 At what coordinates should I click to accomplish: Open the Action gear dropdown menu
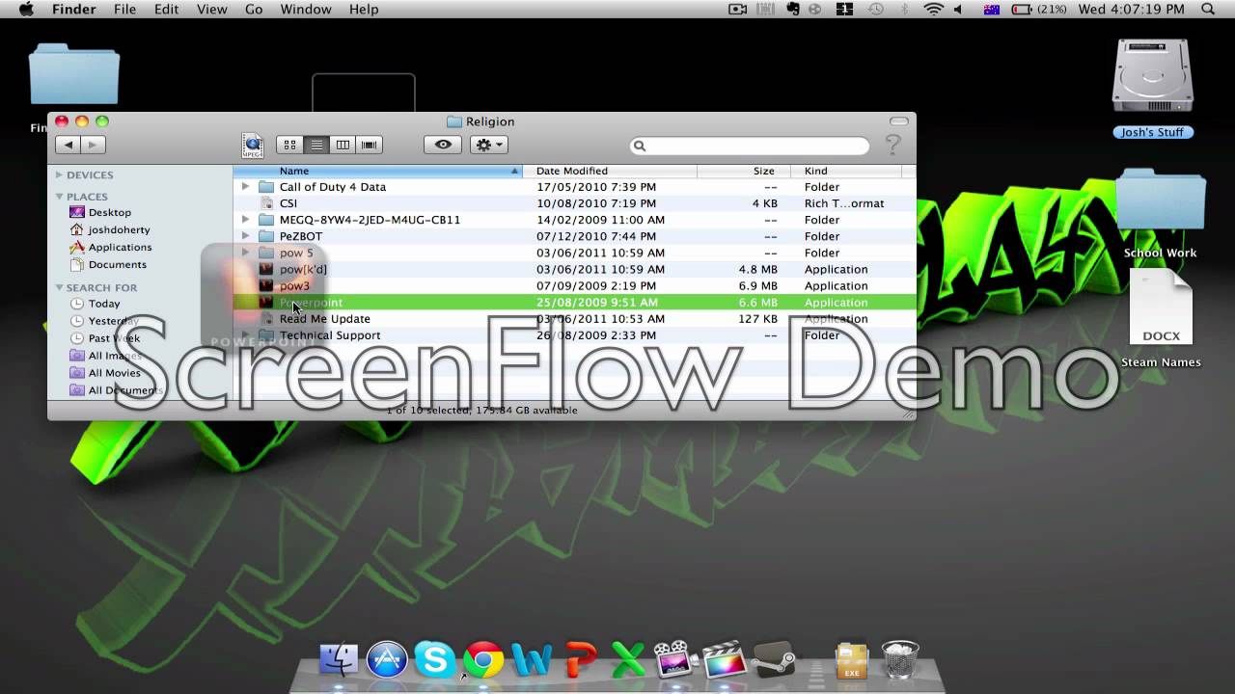pos(489,145)
